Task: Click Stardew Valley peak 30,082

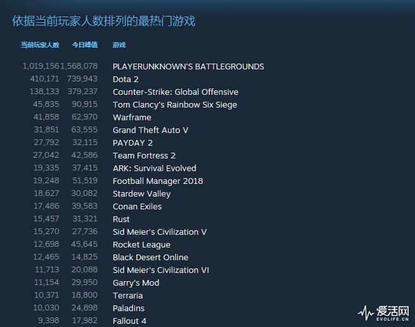Action: [85, 193]
